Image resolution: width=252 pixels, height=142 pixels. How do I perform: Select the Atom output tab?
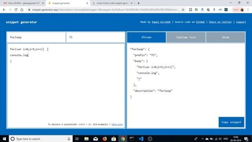pos(226,37)
